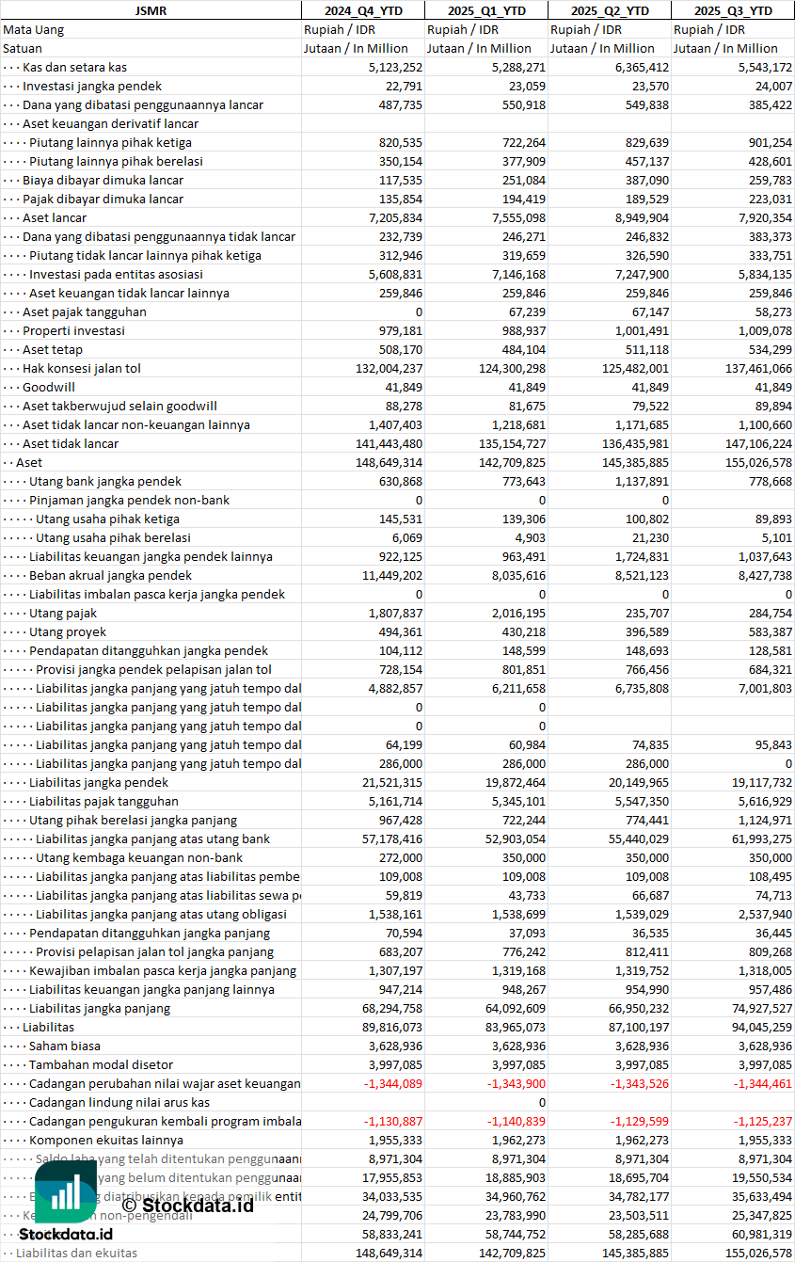Image resolution: width=795 pixels, height=1262 pixels.
Task: Select the Utang proyek row label
Action: (x=68, y=631)
